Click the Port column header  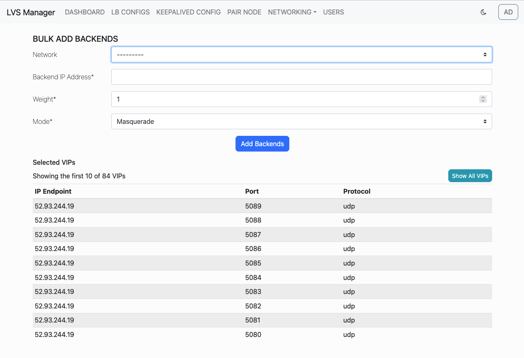pos(252,191)
